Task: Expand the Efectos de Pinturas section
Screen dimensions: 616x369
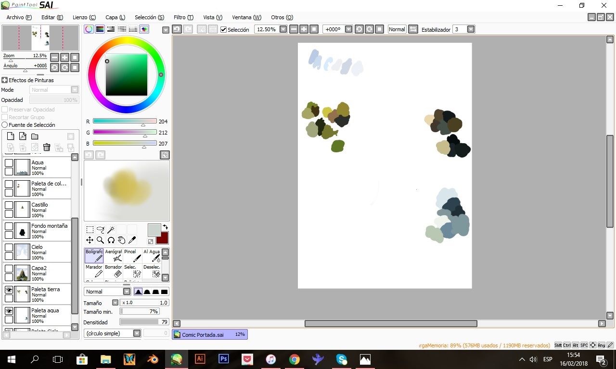Action: (x=4, y=80)
